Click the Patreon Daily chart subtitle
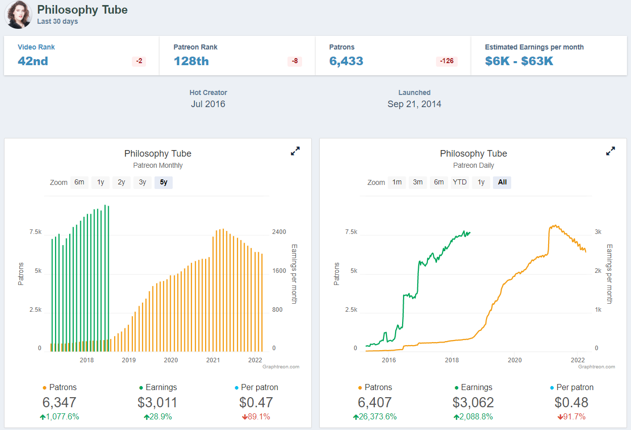 (x=473, y=165)
